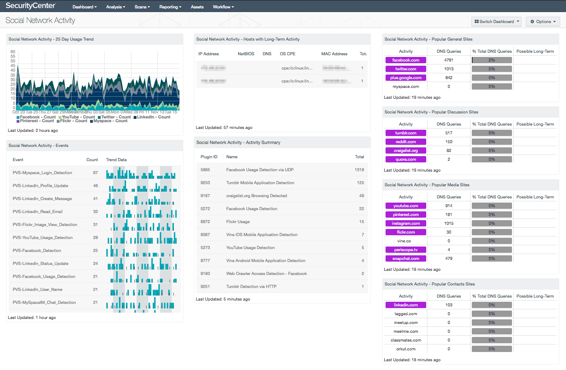This screenshot has width=566, height=370.
Task: Click the craigslist.org activity indicator
Action: 406,151
